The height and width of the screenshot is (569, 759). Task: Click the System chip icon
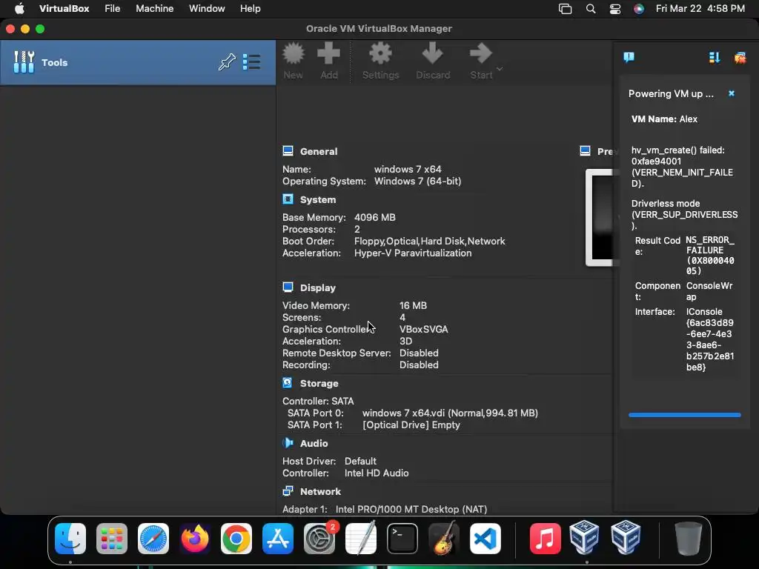[288, 199]
